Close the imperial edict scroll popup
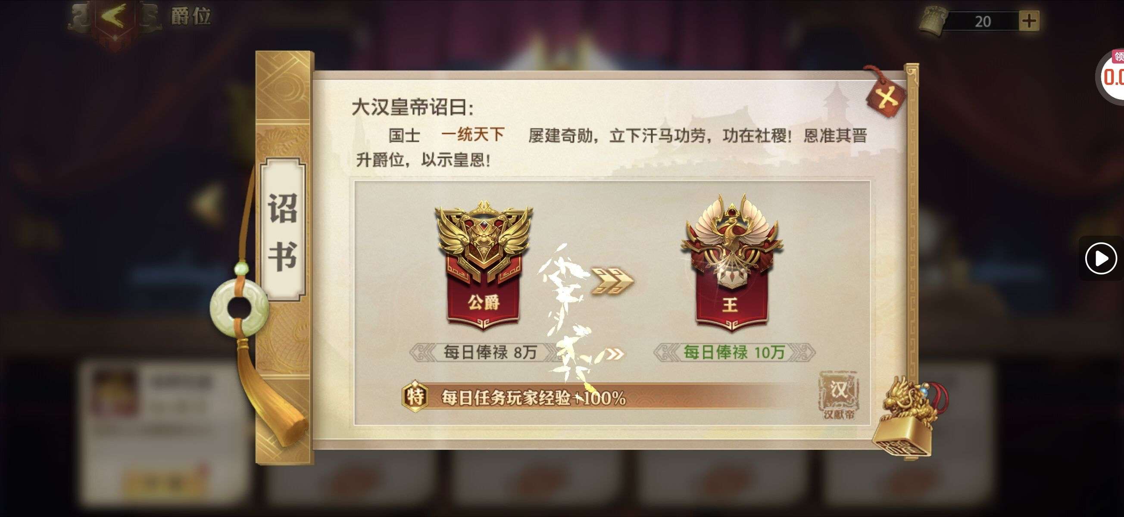1124x517 pixels. 886,96
